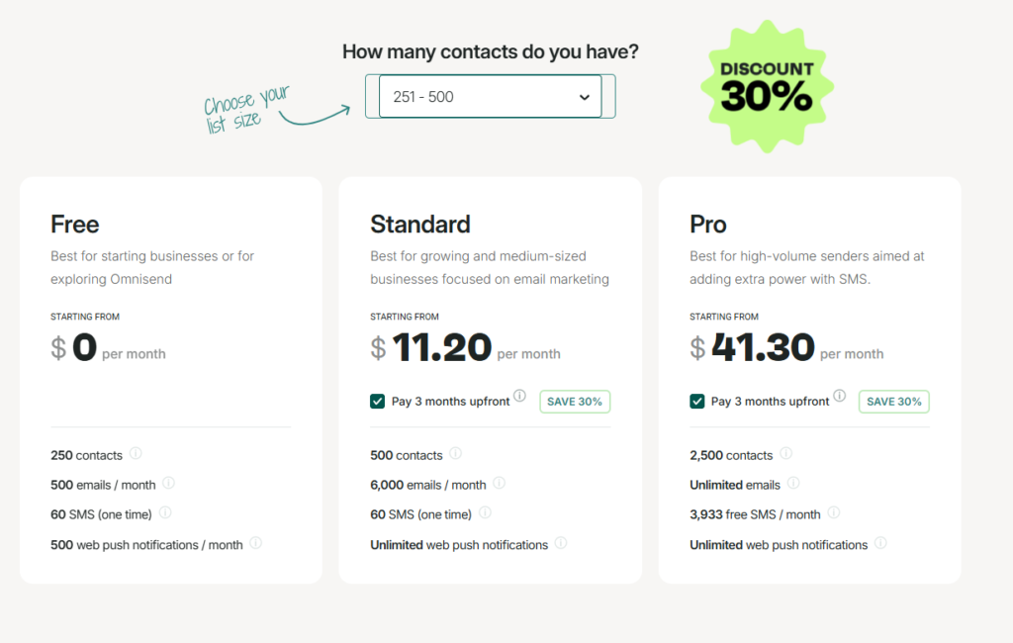The height and width of the screenshot is (643, 1013).
Task: Select the Standard plan heading
Action: pos(419,225)
